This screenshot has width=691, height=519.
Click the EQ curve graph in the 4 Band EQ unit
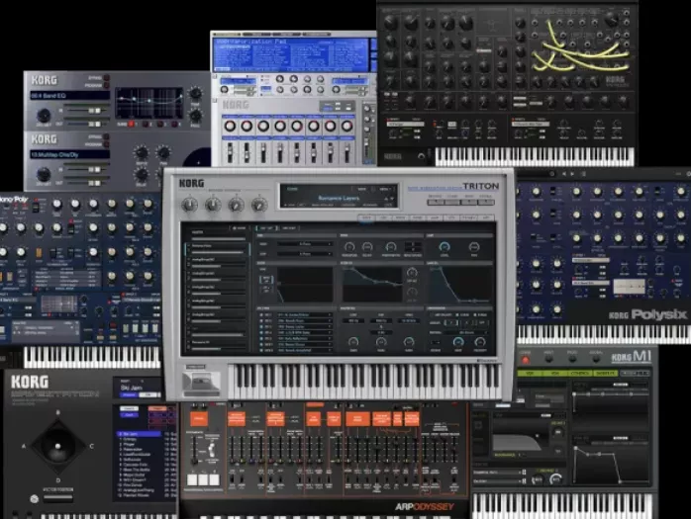148,103
